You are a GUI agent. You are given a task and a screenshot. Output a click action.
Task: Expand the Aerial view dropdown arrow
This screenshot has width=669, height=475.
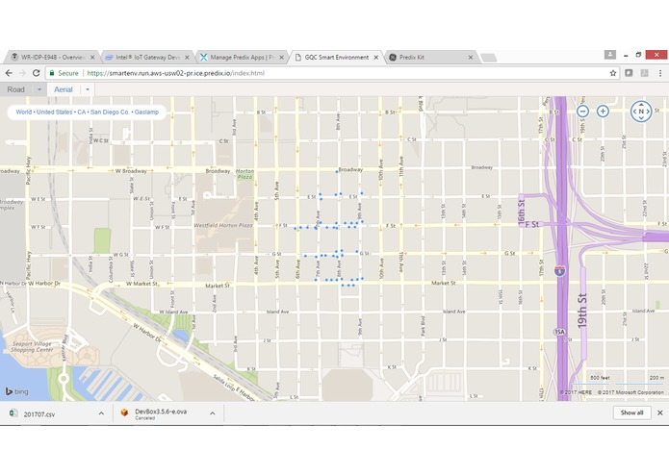[x=88, y=89]
